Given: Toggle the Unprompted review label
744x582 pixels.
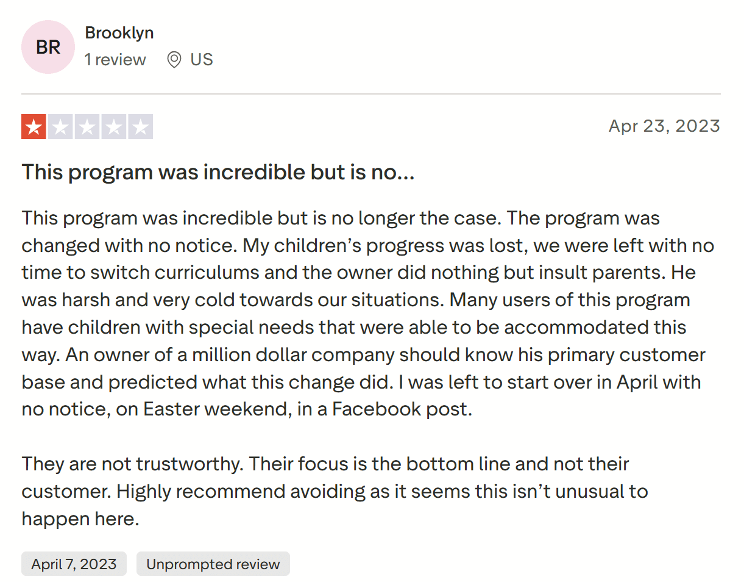Looking at the screenshot, I should click(x=213, y=564).
